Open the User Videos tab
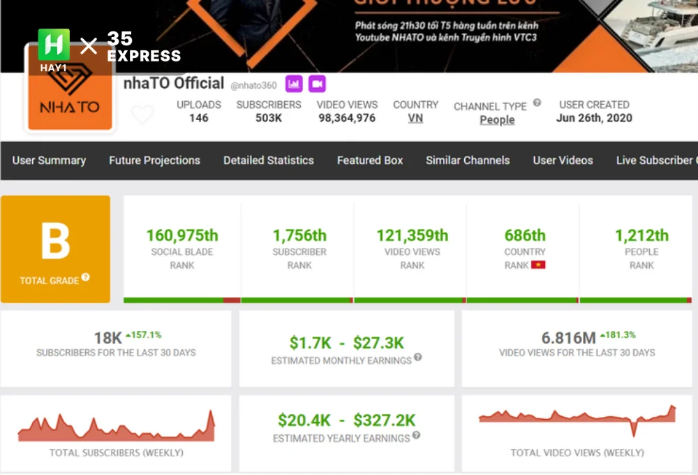This screenshot has height=475, width=698. pyautogui.click(x=563, y=161)
